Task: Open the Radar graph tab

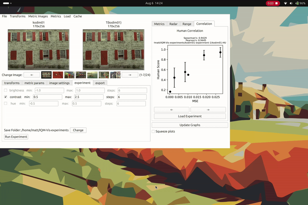Action: [173, 24]
